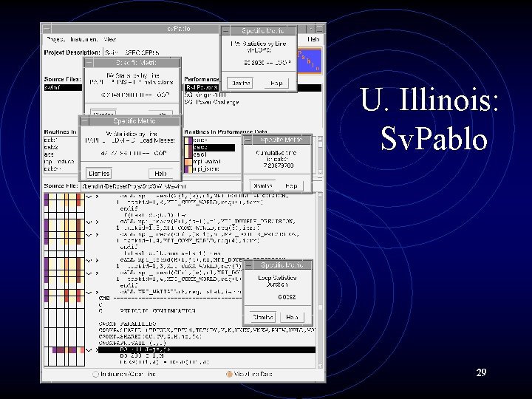Select the SGI Origin 2000 performance context
The width and height of the screenshot is (532, 399).
[205, 95]
